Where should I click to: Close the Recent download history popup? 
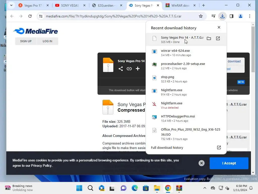click(219, 27)
